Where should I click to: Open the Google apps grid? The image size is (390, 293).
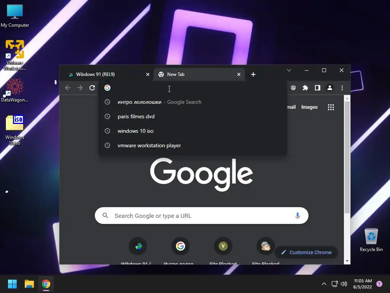coord(331,107)
